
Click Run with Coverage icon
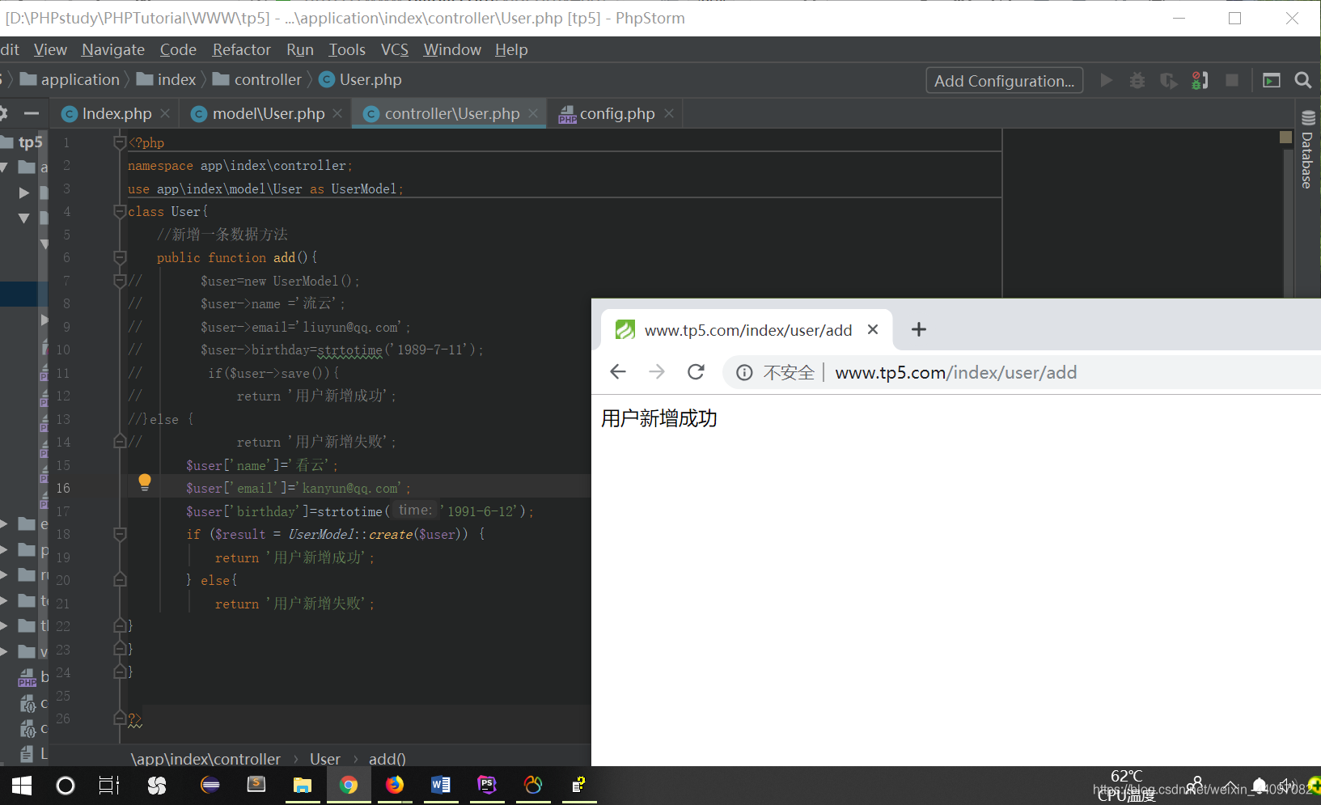point(1168,80)
